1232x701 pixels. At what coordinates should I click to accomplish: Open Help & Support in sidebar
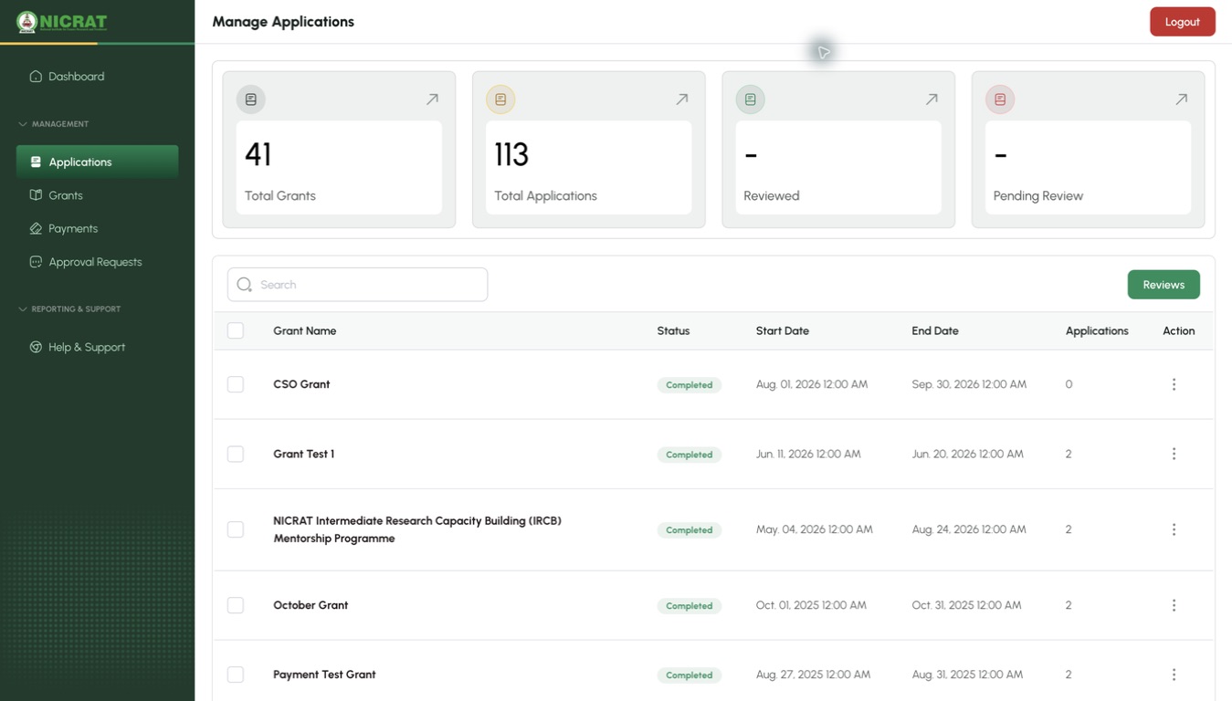(x=97, y=348)
